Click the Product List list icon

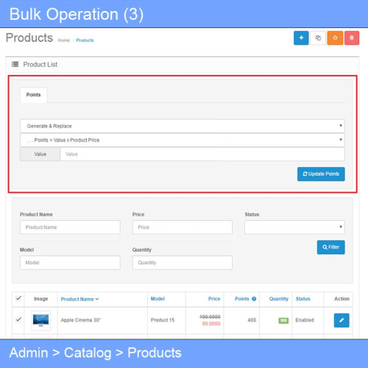point(15,64)
